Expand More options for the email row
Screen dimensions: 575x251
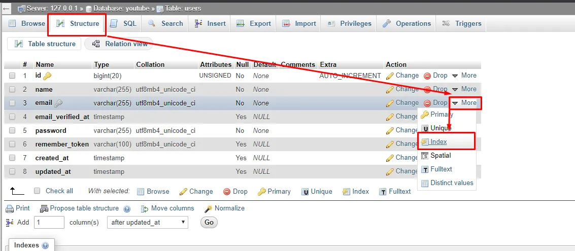[464, 102]
